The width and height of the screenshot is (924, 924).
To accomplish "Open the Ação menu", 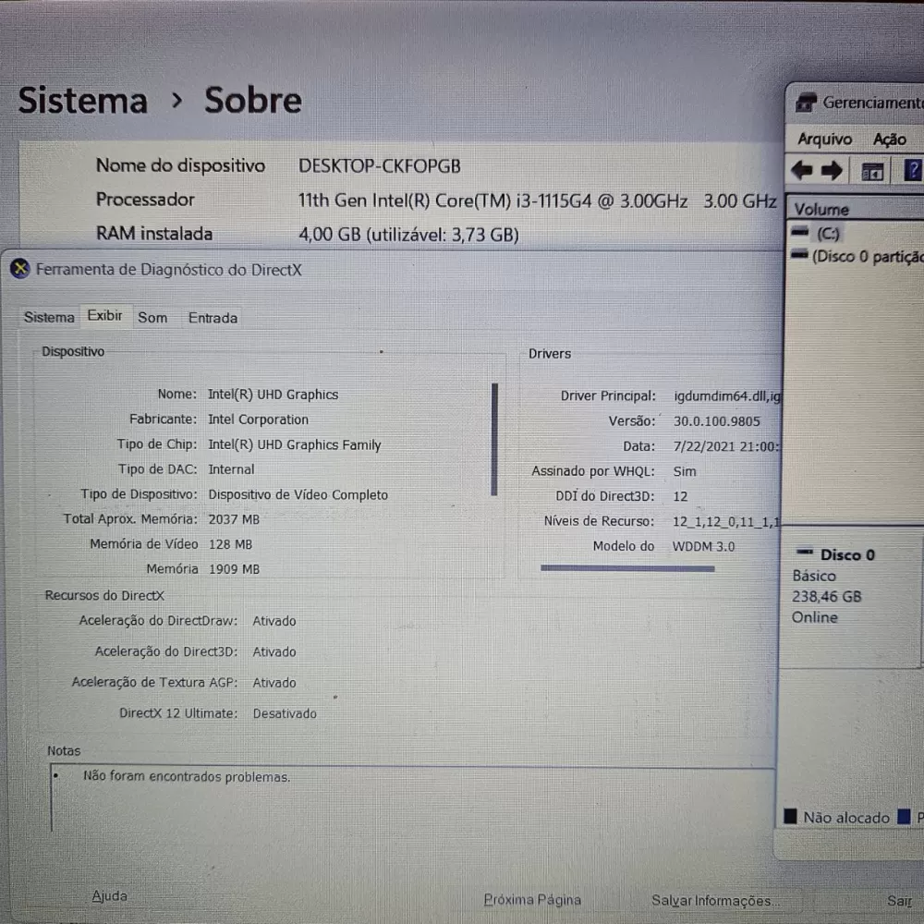I will [889, 139].
